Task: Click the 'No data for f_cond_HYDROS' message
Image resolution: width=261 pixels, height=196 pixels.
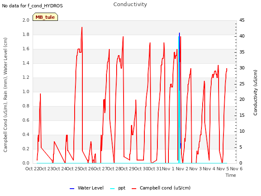Action: tap(33, 6)
